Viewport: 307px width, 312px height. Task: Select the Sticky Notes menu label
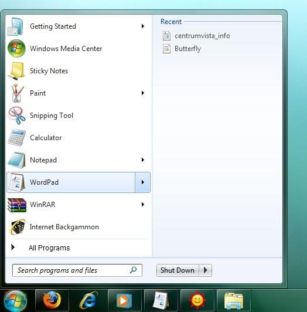tap(49, 71)
